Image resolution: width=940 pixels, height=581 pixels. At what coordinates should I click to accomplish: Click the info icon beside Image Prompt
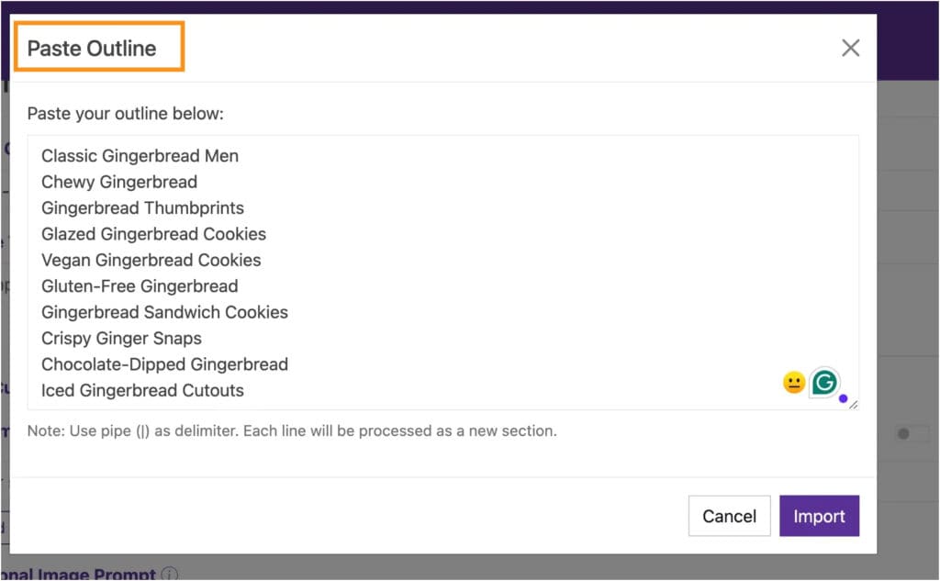[169, 575]
